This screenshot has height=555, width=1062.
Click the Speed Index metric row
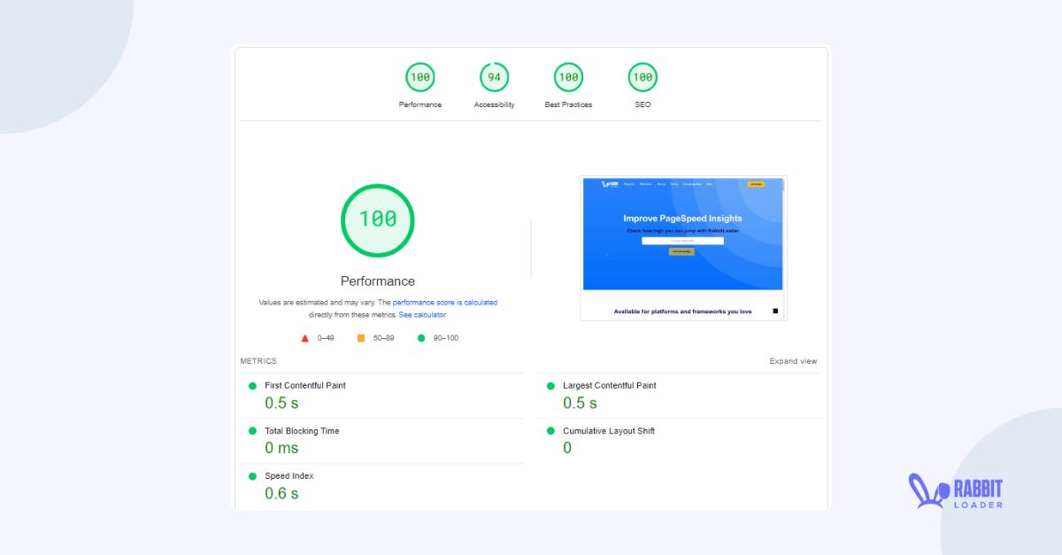[289, 476]
